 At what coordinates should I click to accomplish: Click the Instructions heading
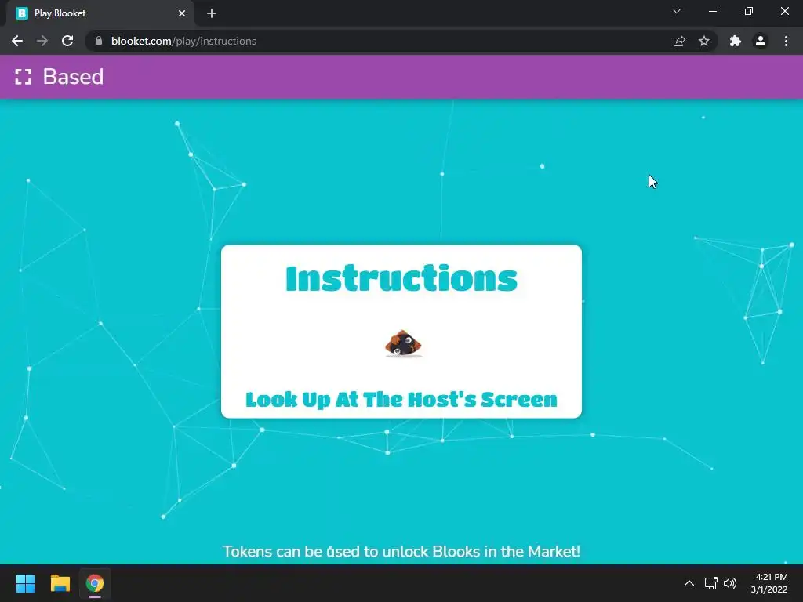click(401, 279)
